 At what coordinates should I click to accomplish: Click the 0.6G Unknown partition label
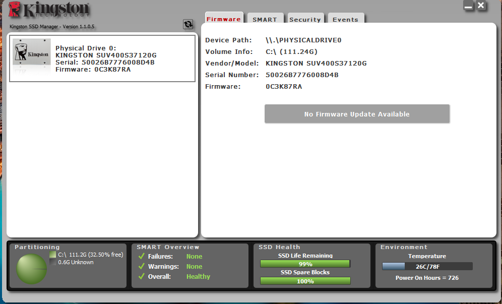click(76, 262)
